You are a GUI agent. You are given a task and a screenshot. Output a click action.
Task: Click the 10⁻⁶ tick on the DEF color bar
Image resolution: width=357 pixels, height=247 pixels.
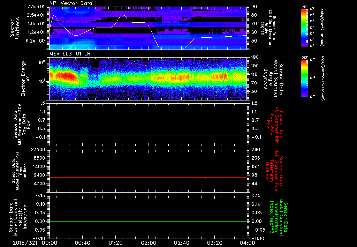tap(312, 96)
